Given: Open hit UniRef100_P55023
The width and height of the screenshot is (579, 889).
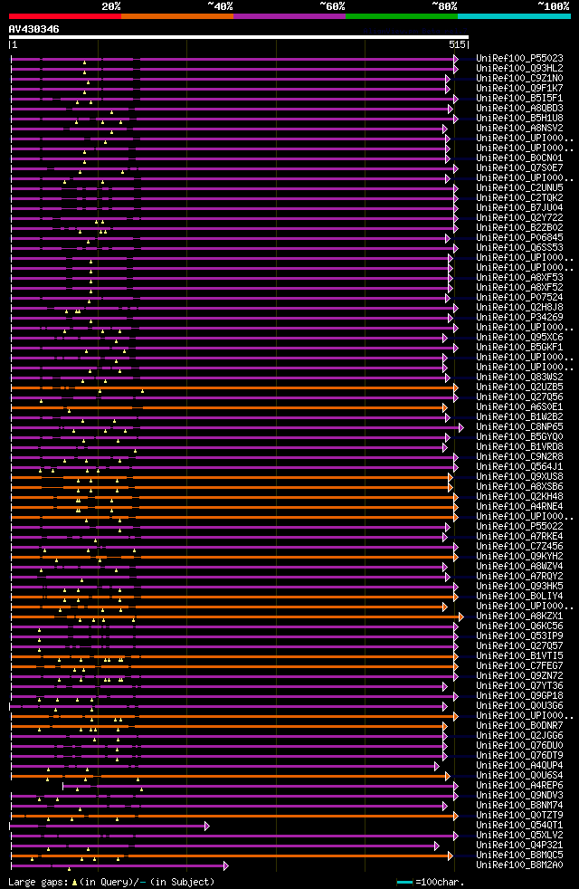Looking at the screenshot, I should pyautogui.click(x=519, y=59).
